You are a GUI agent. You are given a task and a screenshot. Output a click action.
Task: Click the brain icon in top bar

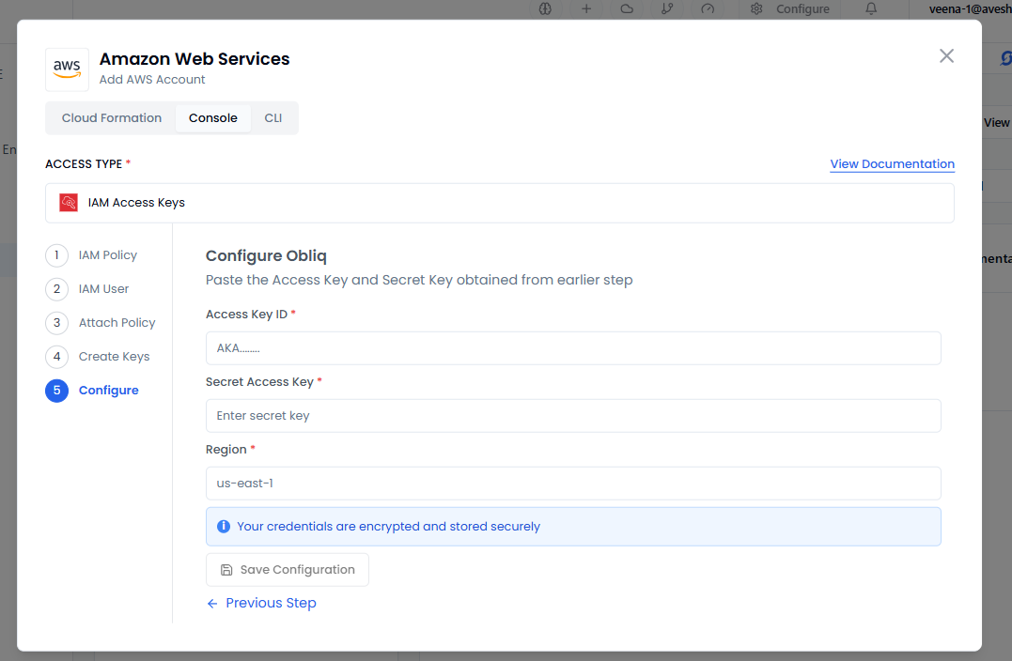click(x=545, y=8)
